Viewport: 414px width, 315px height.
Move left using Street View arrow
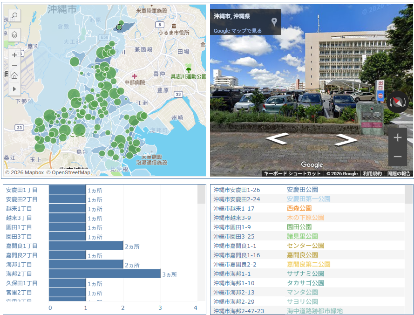click(x=276, y=139)
